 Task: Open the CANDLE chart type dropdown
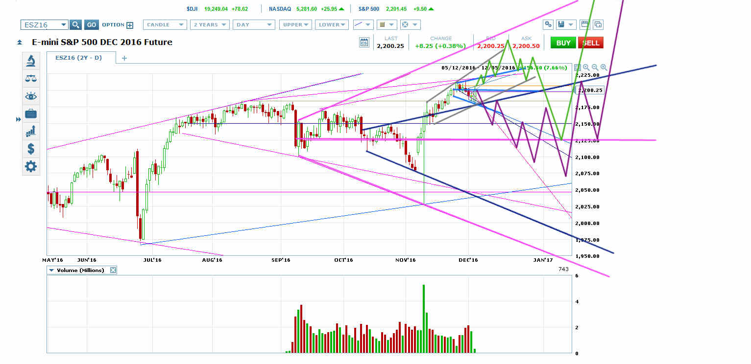(165, 24)
